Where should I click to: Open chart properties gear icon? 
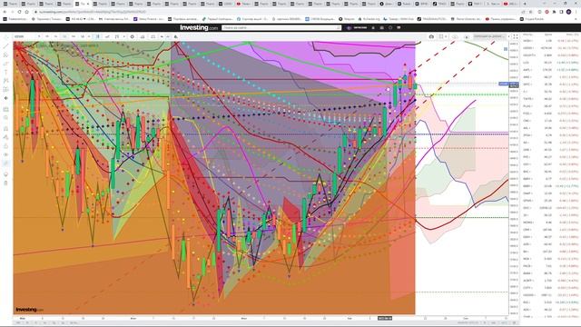tap(133, 36)
